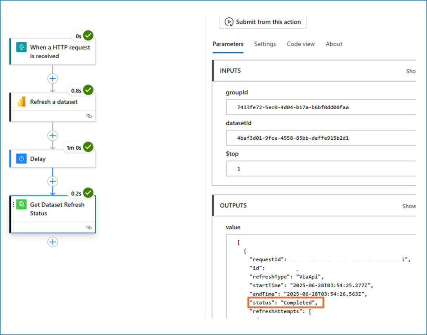The width and height of the screenshot is (427, 335).
Task: Add a step after the HTTP request trigger
Action: (x=52, y=79)
